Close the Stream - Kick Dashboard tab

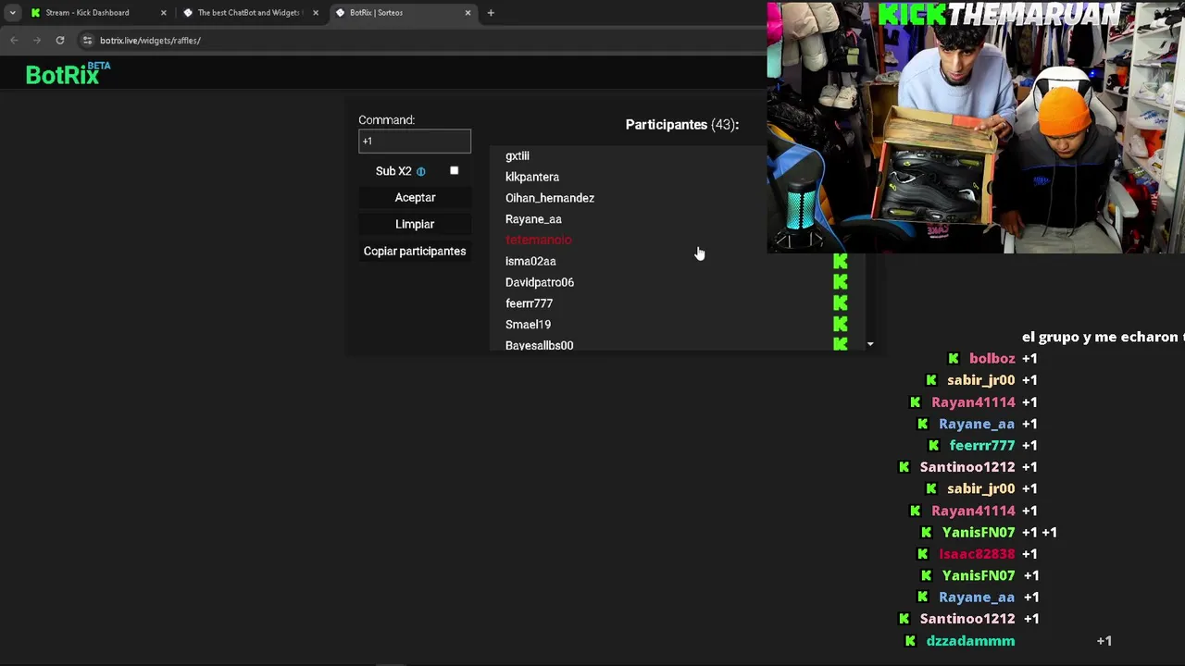pos(163,13)
